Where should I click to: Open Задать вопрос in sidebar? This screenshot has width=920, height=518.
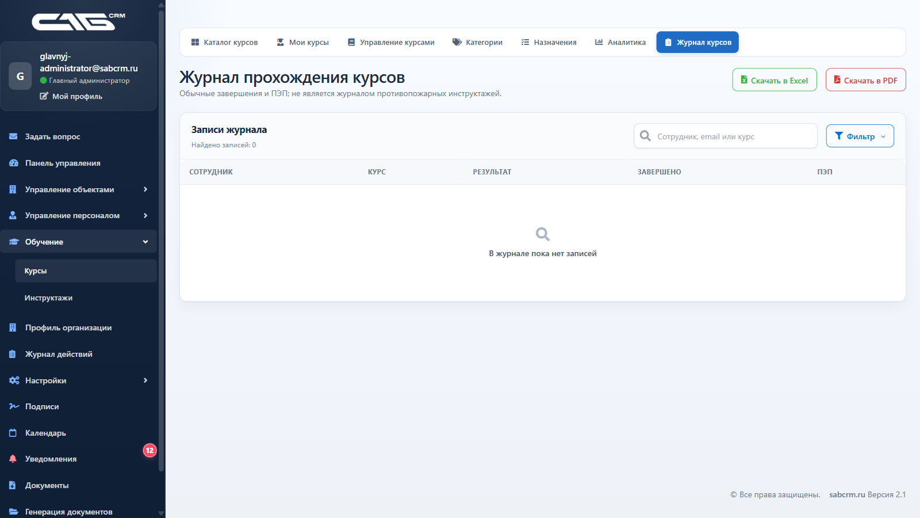pyautogui.click(x=79, y=136)
